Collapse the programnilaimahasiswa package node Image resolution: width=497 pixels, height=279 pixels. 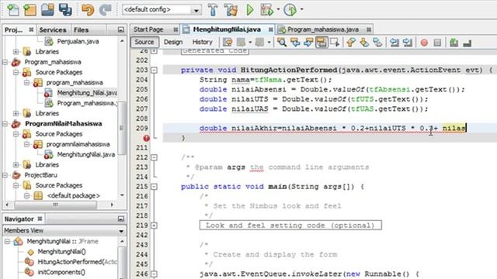27,144
